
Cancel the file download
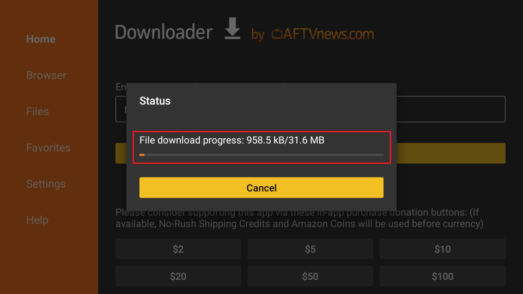[x=261, y=188]
